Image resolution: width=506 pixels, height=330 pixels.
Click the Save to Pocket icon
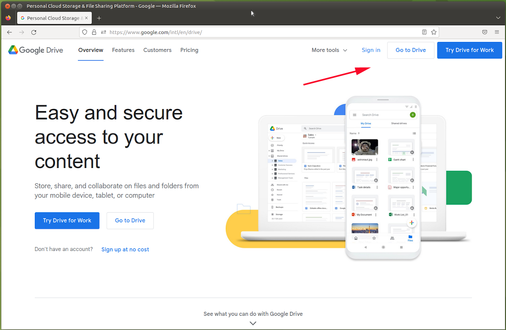(485, 32)
